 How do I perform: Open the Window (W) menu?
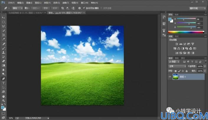pos(85,3)
